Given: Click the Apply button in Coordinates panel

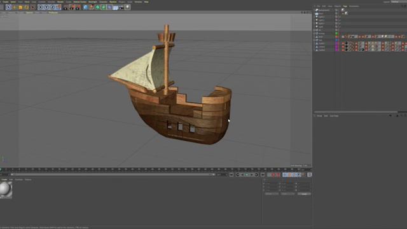Looking at the screenshot, I should (304, 193).
